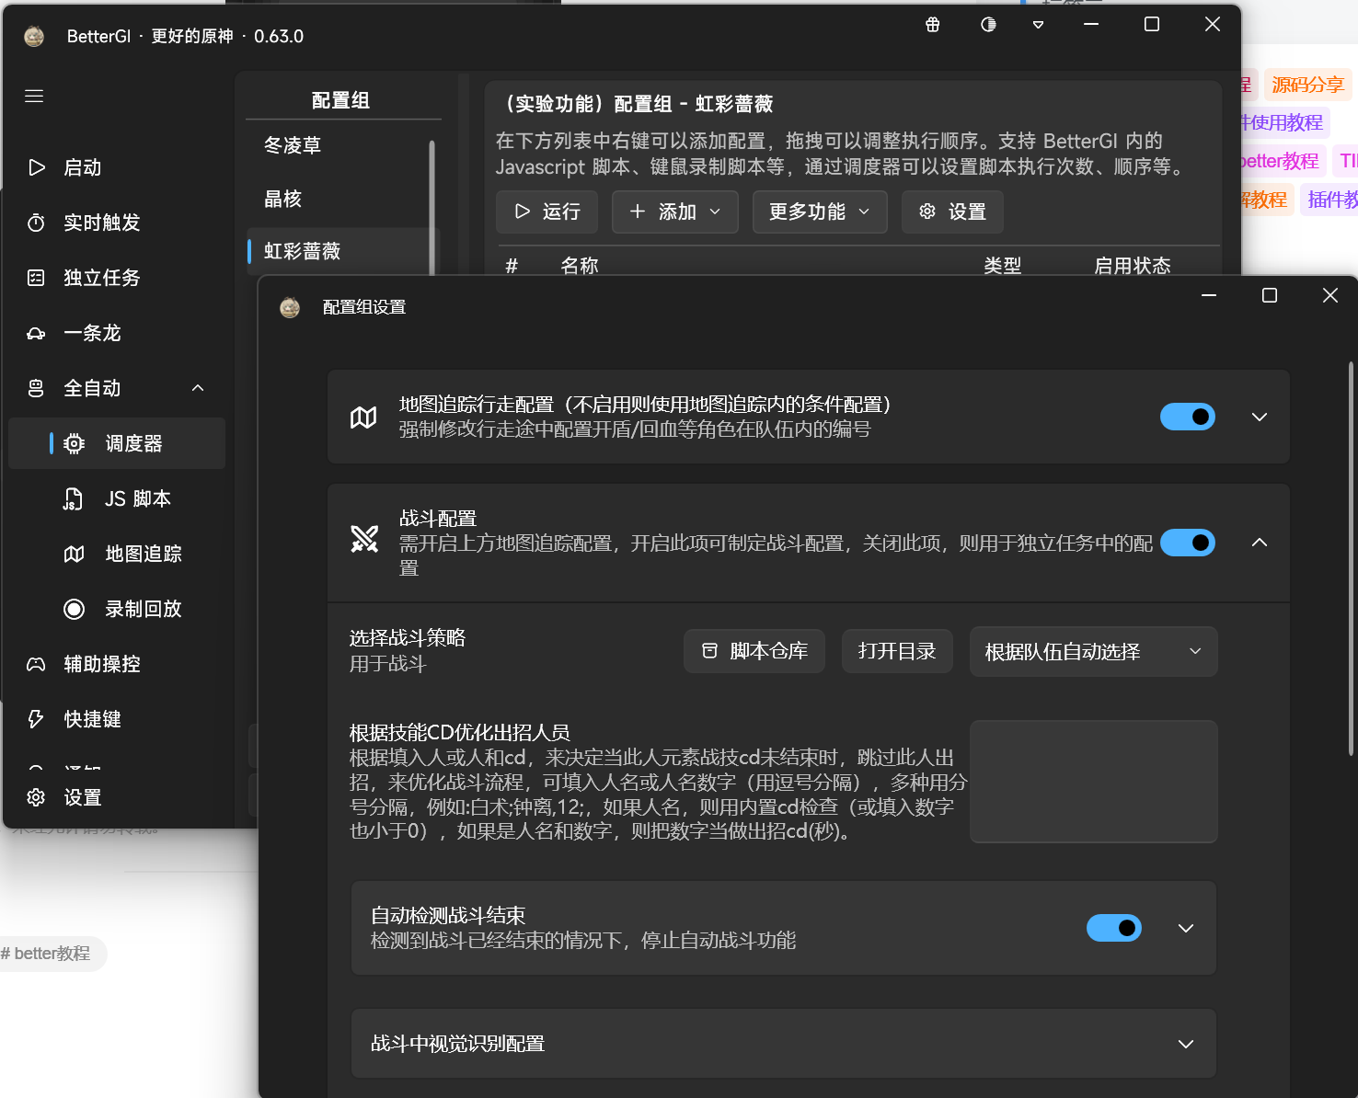Click BetterGI app logo in title bar
1358x1098 pixels.
coord(34,36)
